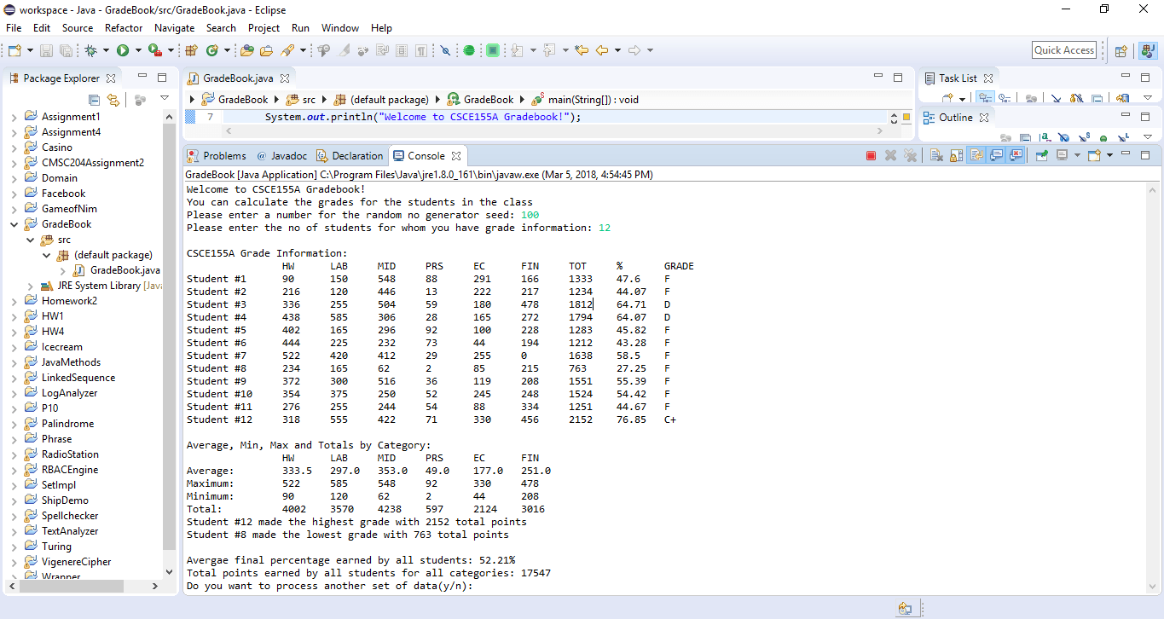Switch to the Javadoc tab

pyautogui.click(x=281, y=156)
